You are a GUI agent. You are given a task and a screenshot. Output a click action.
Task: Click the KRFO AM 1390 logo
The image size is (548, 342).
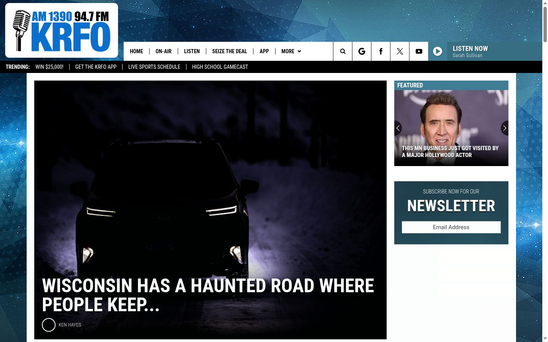point(62,30)
